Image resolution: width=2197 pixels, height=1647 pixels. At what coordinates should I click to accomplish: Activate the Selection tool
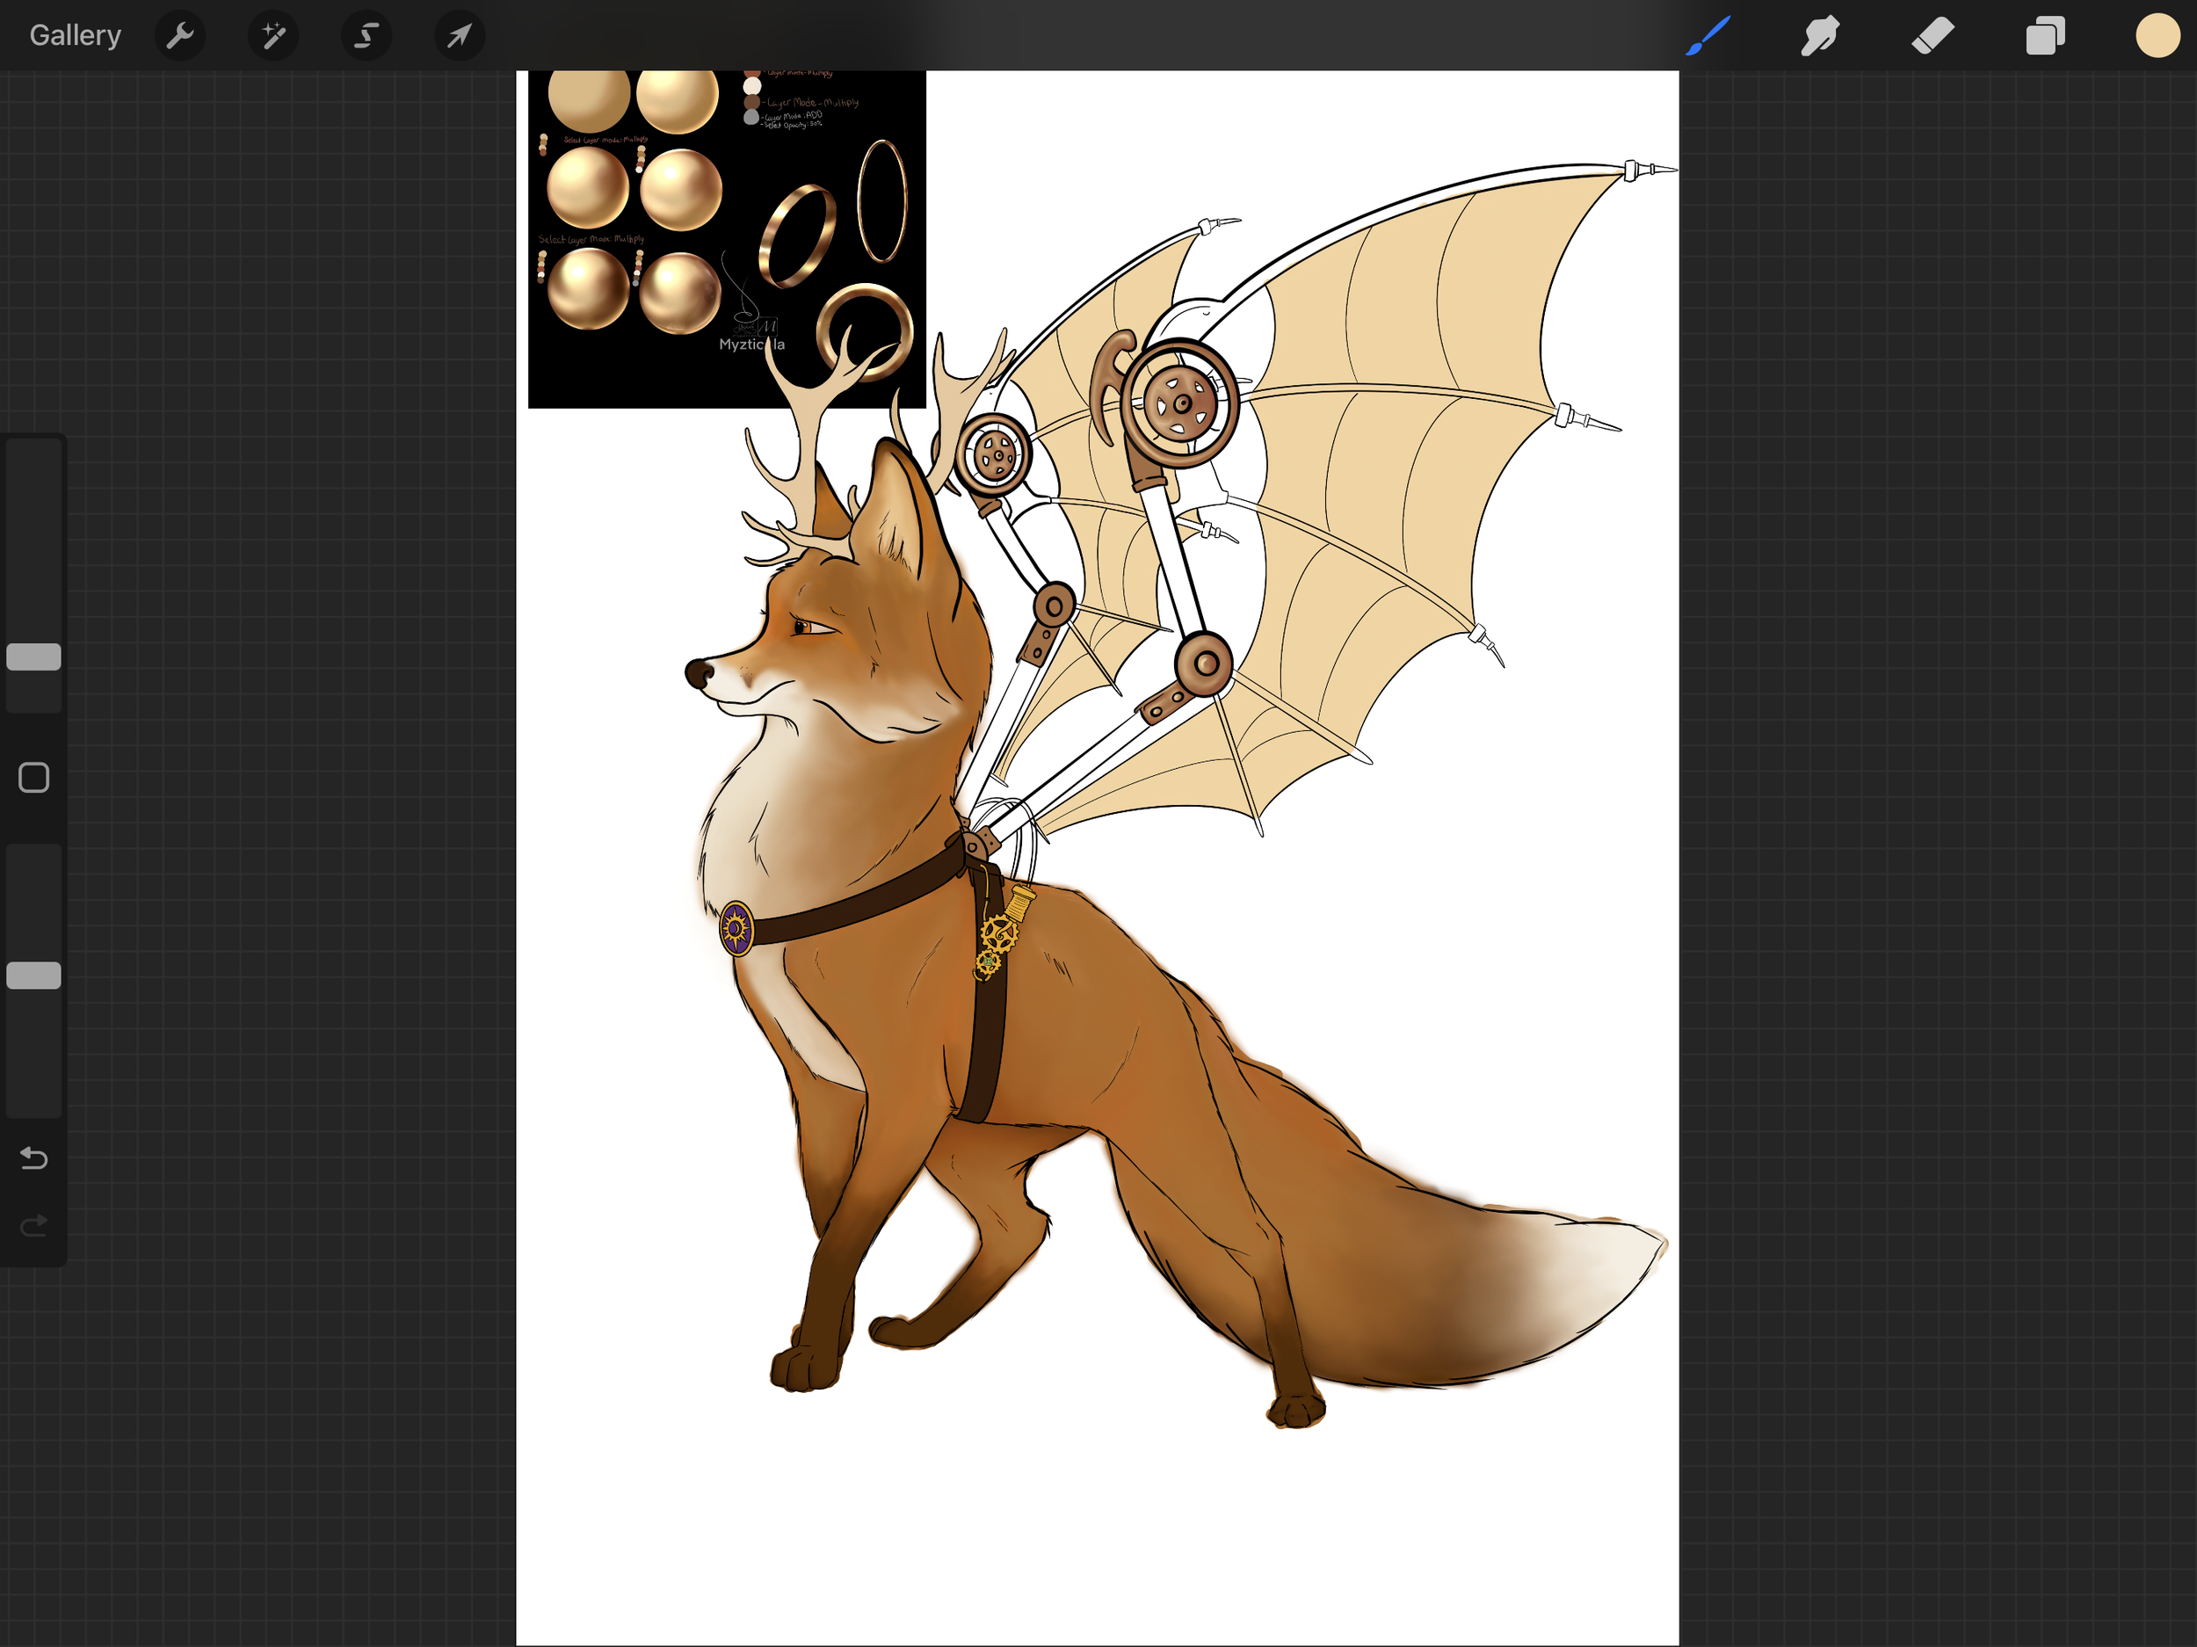point(366,36)
